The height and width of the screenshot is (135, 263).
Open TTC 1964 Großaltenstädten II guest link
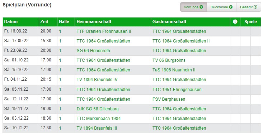tap(181, 41)
